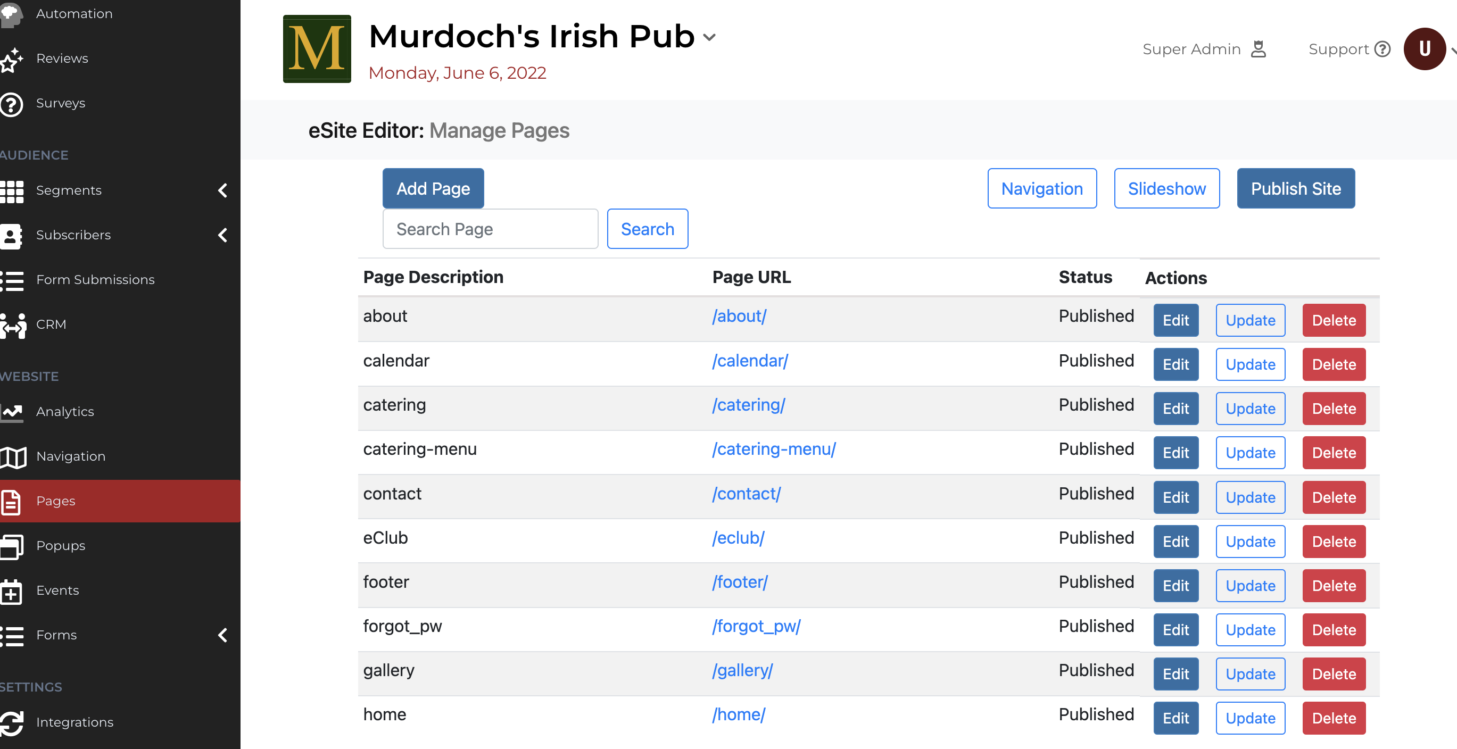Edit the about page
1457x749 pixels.
pyautogui.click(x=1176, y=321)
